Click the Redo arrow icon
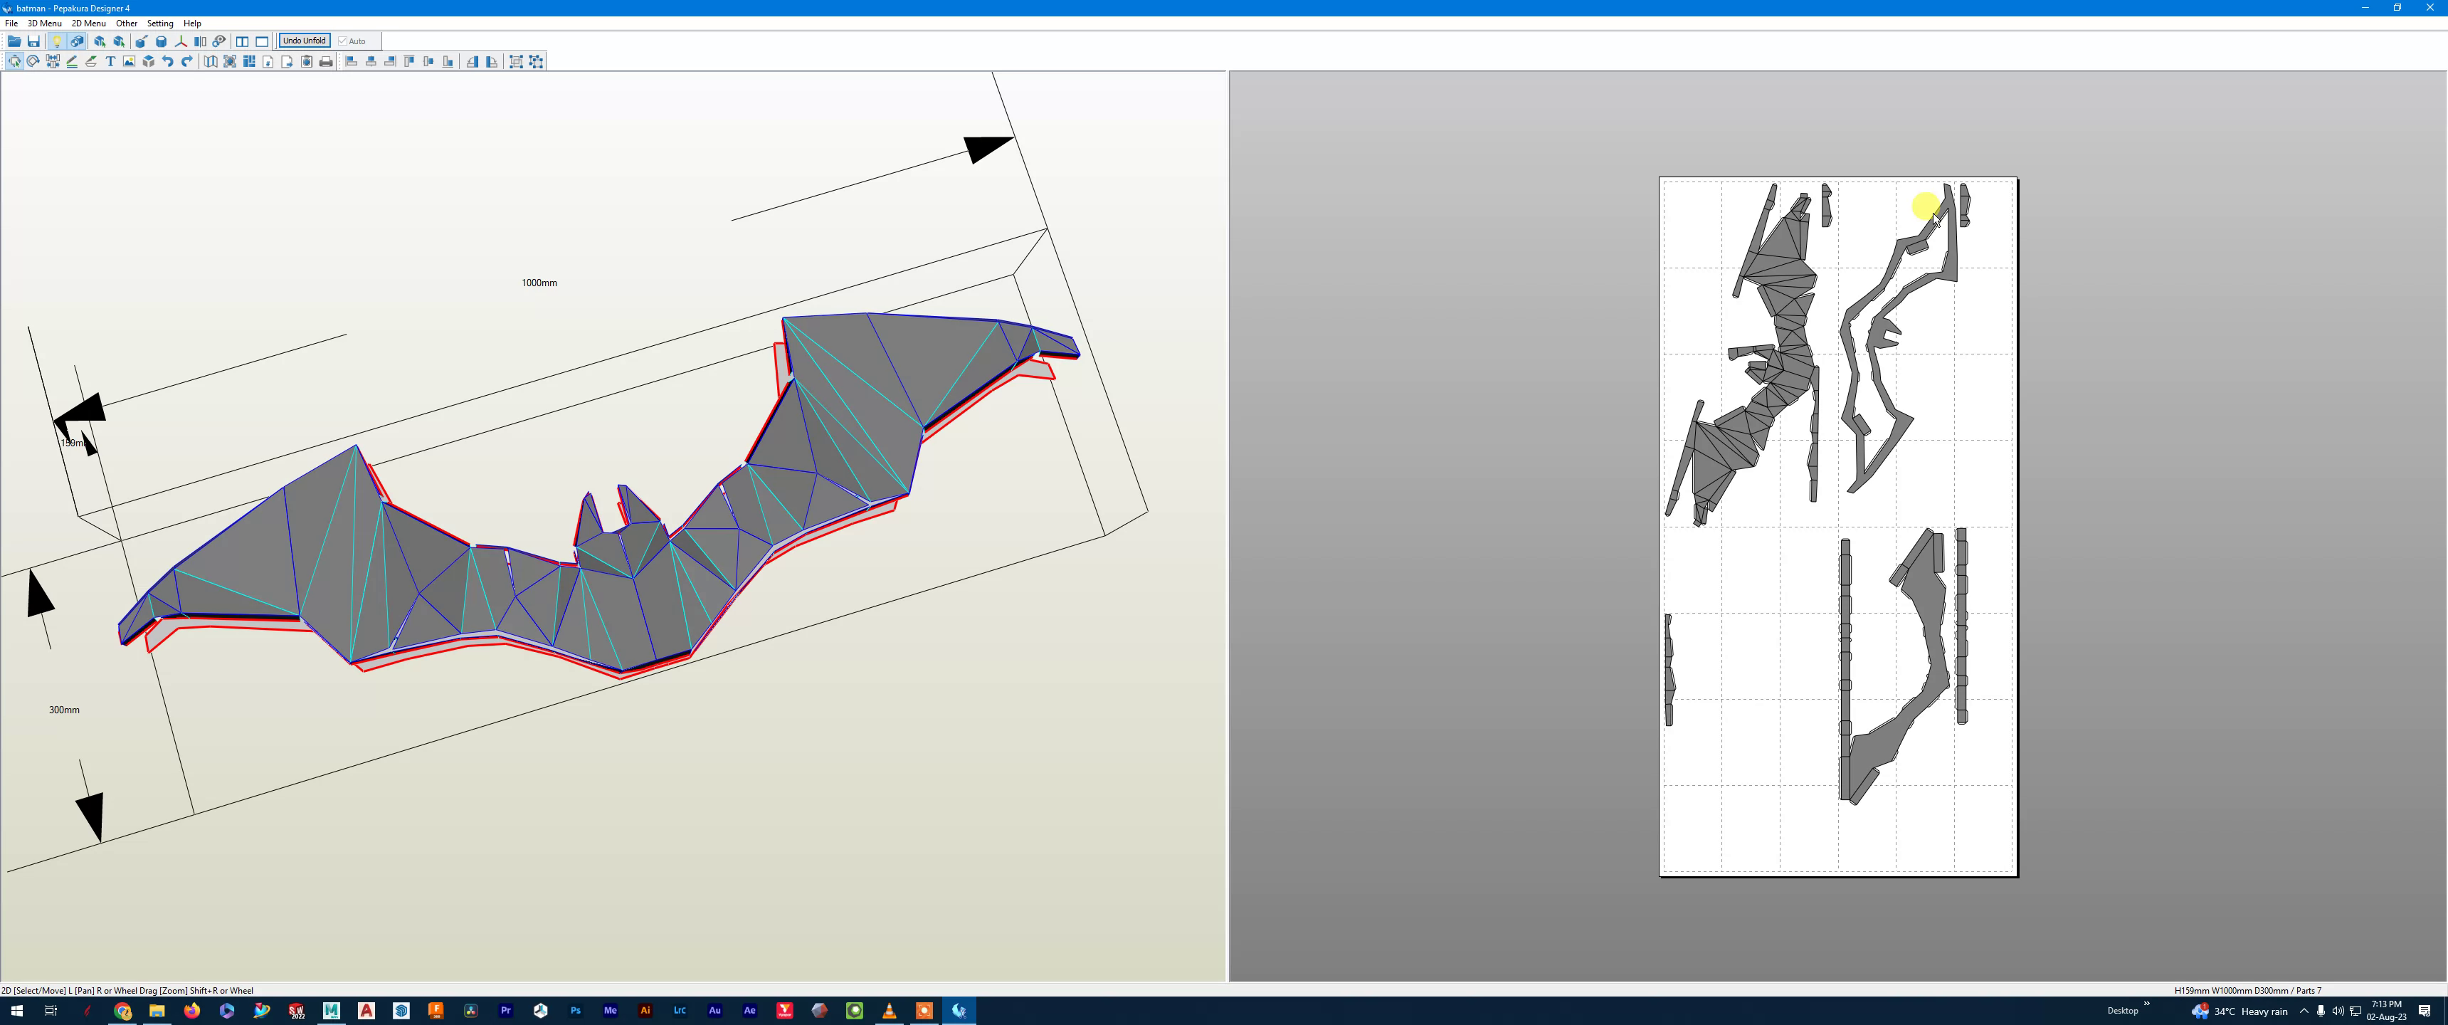The width and height of the screenshot is (2448, 1025). tap(187, 62)
